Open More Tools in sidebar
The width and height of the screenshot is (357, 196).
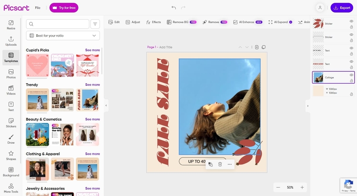pos(11,188)
